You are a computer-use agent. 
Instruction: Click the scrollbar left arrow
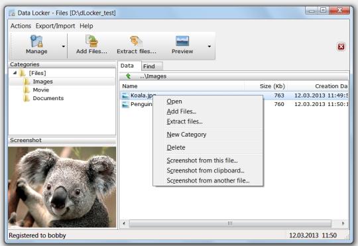point(124,223)
